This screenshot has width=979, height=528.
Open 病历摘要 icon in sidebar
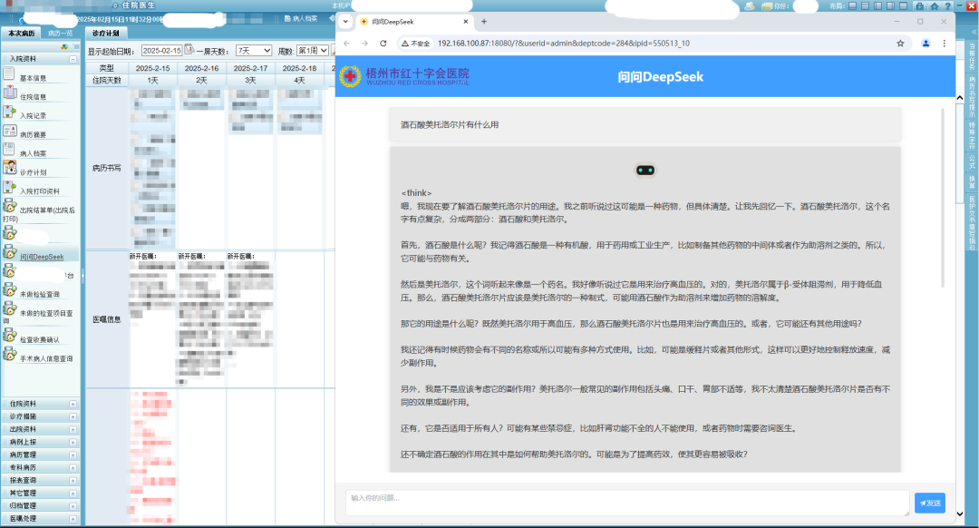pyautogui.click(x=9, y=132)
